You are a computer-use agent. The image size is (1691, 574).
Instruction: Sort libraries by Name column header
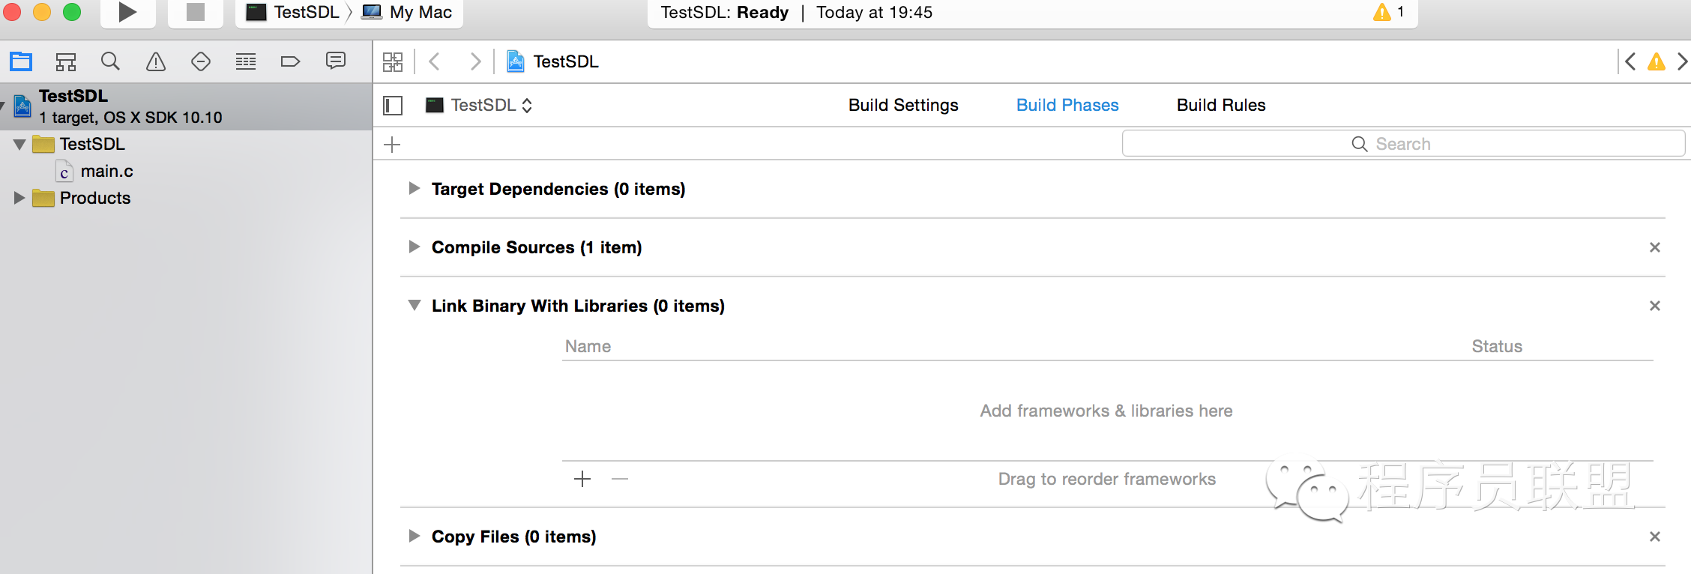pos(588,346)
